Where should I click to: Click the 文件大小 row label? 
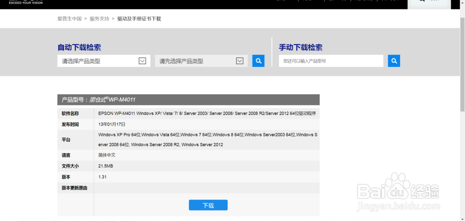(x=70, y=166)
